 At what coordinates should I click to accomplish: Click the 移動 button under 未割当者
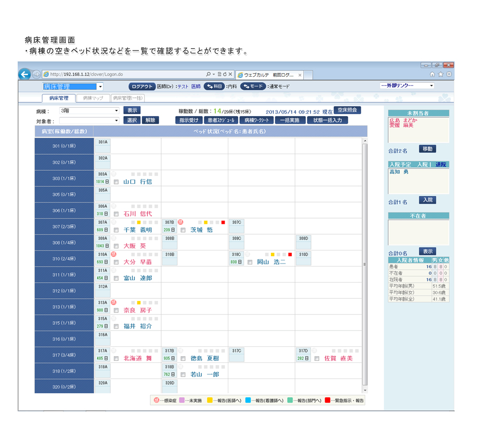(428, 149)
